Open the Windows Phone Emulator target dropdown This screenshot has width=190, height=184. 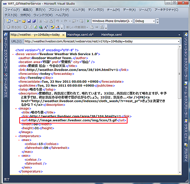click(x=112, y=21)
